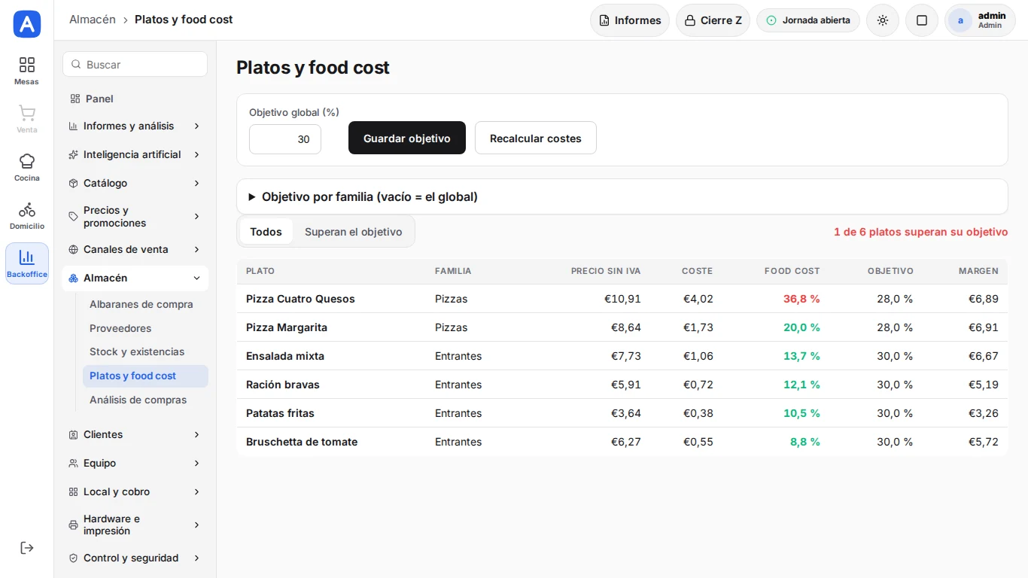Expand the Precios y promociones chevron
Screen dimensions: 1028x578
(x=196, y=217)
